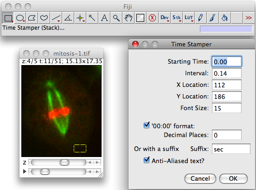Select the Rectangle selection tool
This screenshot has height=190, width=256.
[8, 18]
